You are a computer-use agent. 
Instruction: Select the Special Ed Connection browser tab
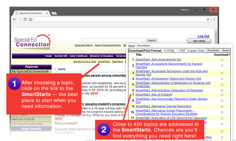click(x=31, y=13)
